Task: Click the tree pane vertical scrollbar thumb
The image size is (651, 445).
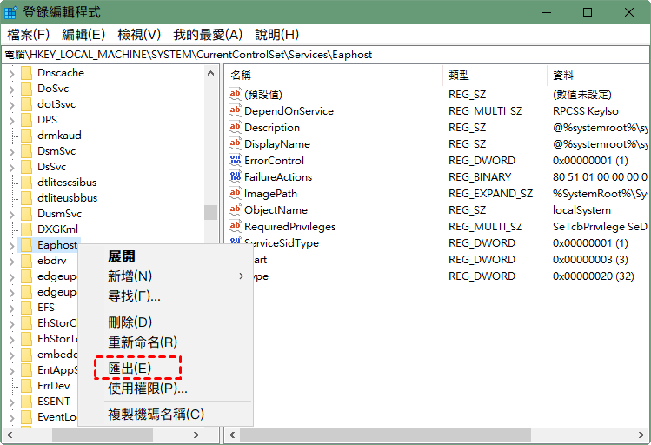Action: 210,212
